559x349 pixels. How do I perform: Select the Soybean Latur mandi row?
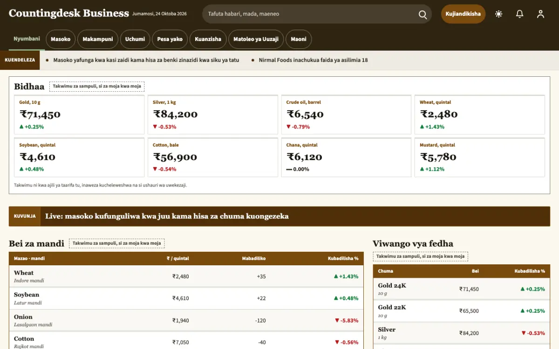(x=186, y=298)
